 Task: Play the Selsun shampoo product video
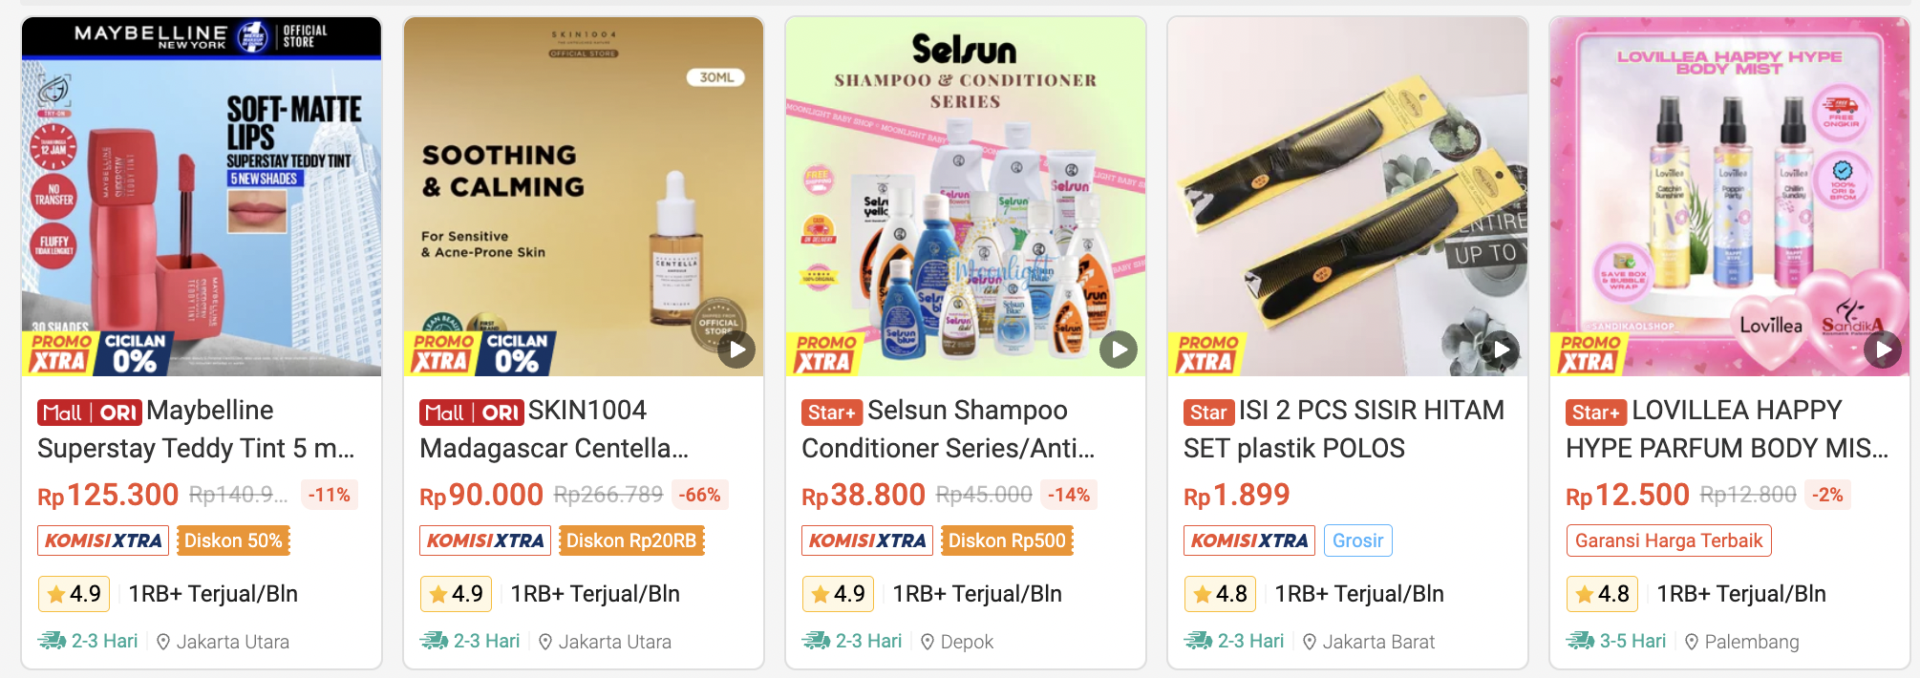(1119, 350)
